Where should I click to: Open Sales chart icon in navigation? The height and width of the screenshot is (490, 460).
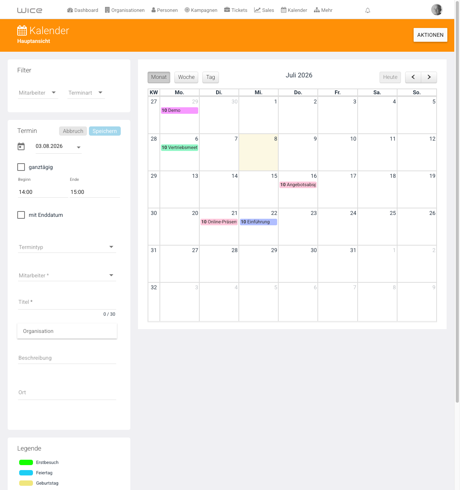pyautogui.click(x=257, y=10)
